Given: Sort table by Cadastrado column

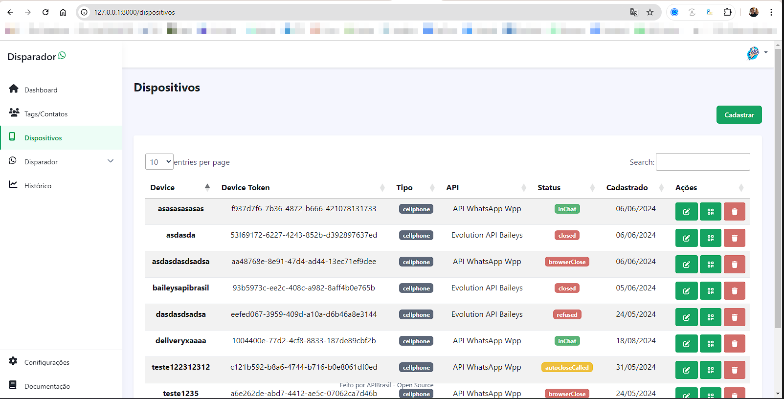Looking at the screenshot, I should tap(635, 188).
